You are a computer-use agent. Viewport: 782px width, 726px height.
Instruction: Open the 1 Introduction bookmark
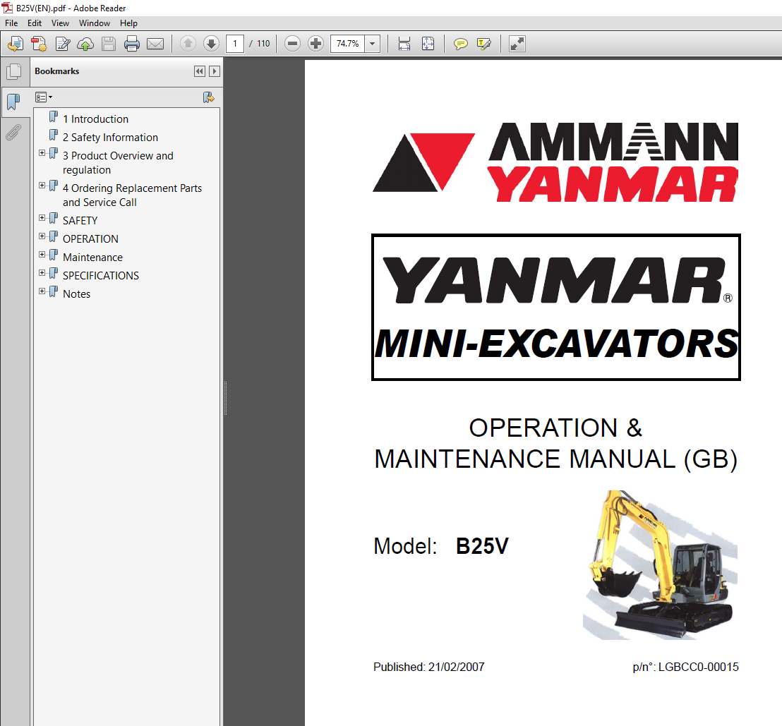click(95, 119)
